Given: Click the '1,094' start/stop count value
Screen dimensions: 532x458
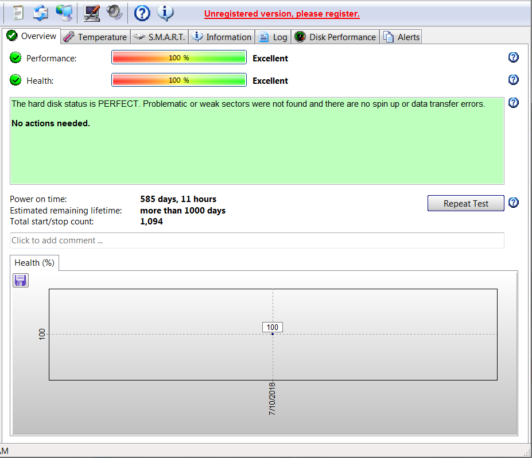Looking at the screenshot, I should click(152, 222).
